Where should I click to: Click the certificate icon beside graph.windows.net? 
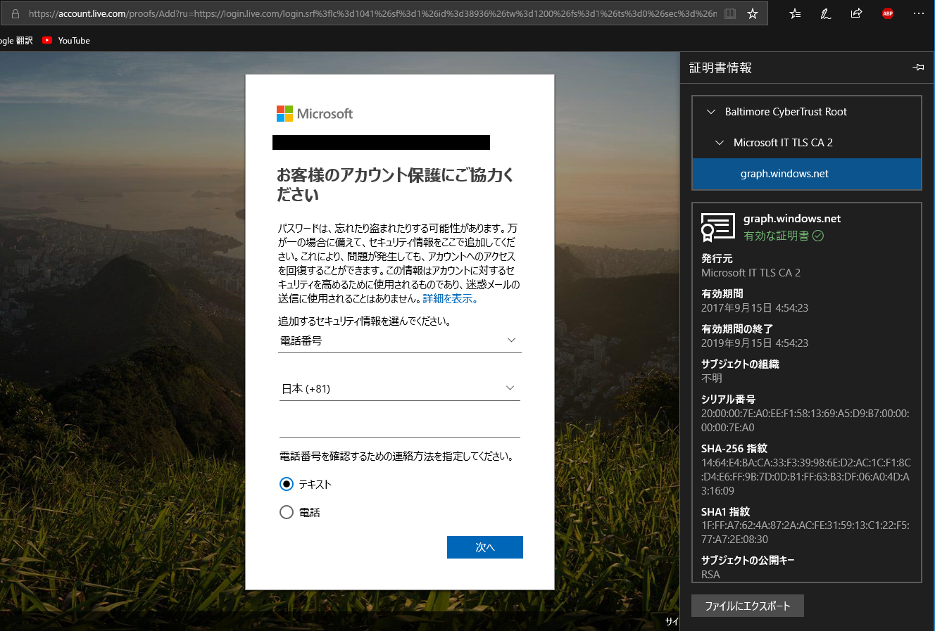(717, 228)
